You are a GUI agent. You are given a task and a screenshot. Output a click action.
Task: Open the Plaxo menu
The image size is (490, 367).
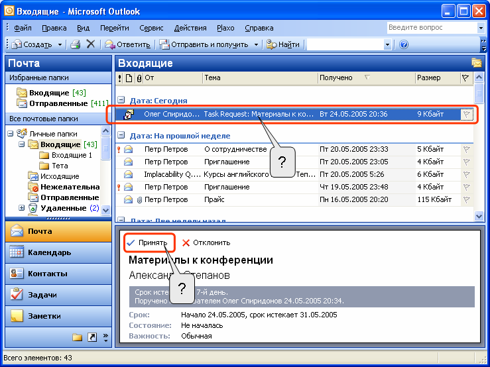coord(225,28)
